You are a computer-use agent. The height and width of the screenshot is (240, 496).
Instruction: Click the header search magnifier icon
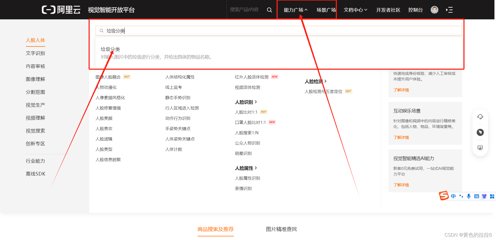269,10
